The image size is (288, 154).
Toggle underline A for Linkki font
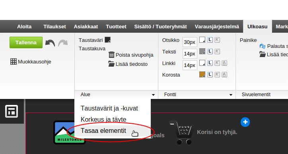coord(224,63)
